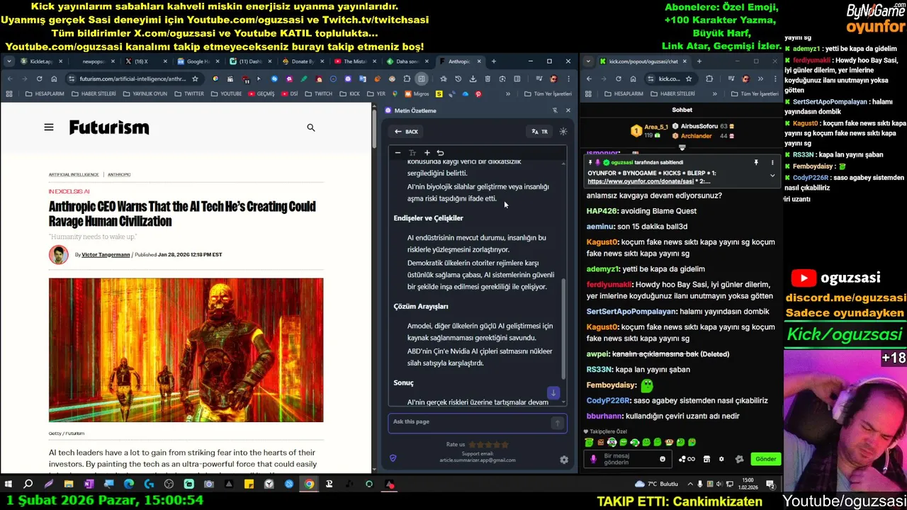Open TWITCH bookmark folder

[x=319, y=93]
